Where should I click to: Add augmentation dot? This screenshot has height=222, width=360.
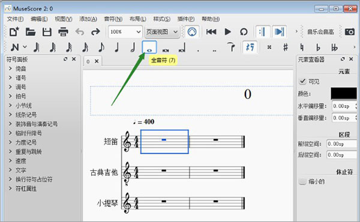[x=198, y=50]
